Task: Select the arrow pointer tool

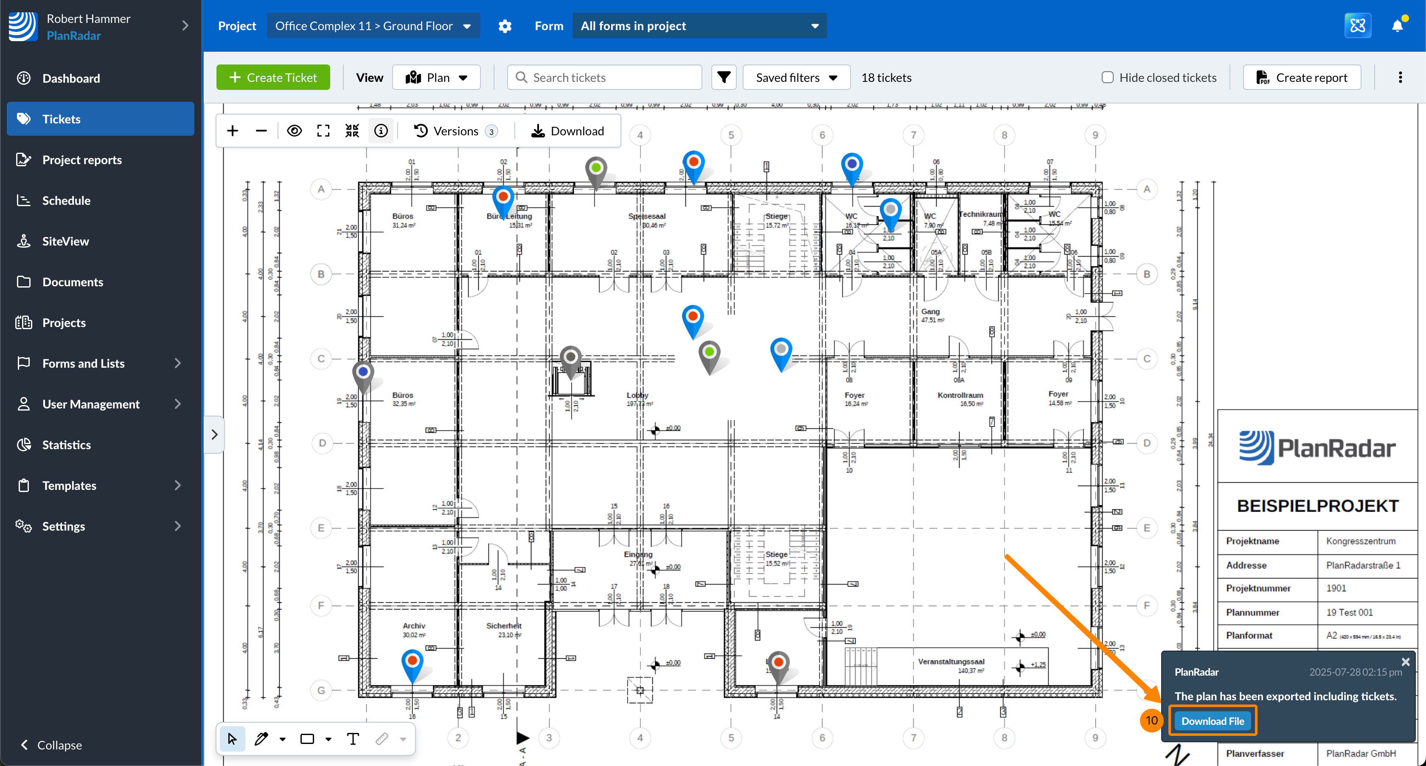Action: coord(232,738)
